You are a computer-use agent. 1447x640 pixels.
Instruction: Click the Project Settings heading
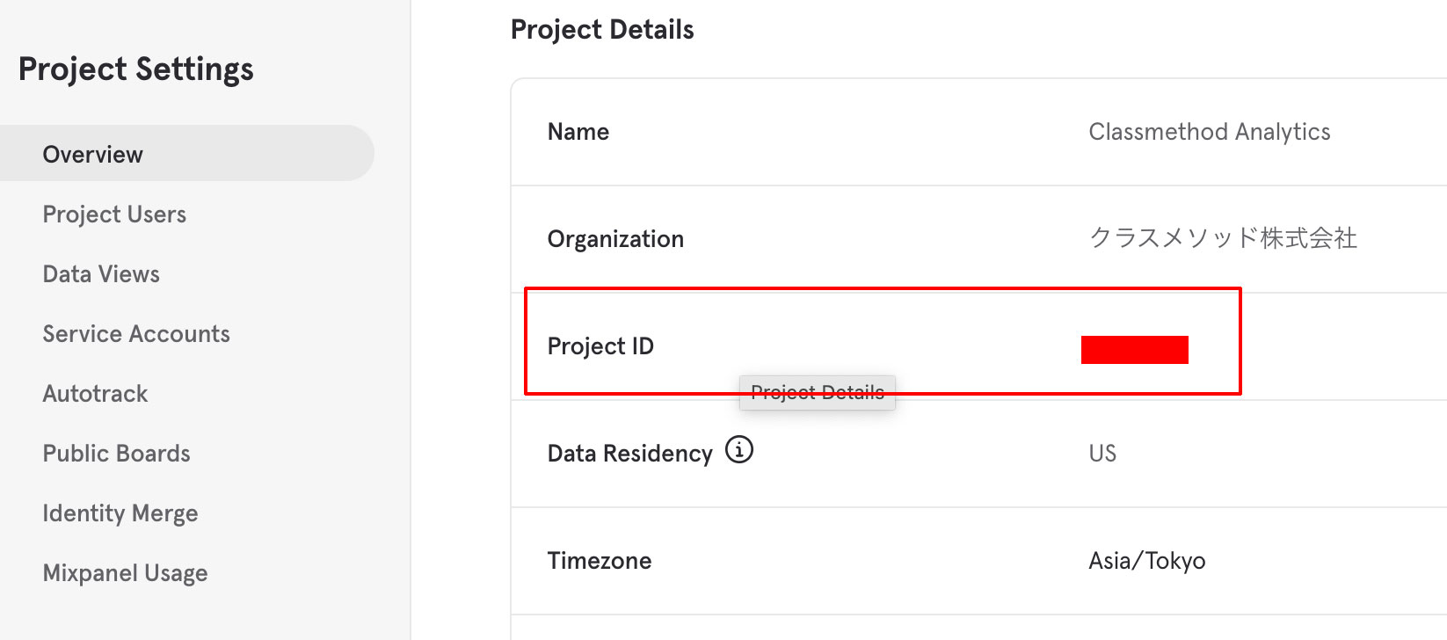137,69
